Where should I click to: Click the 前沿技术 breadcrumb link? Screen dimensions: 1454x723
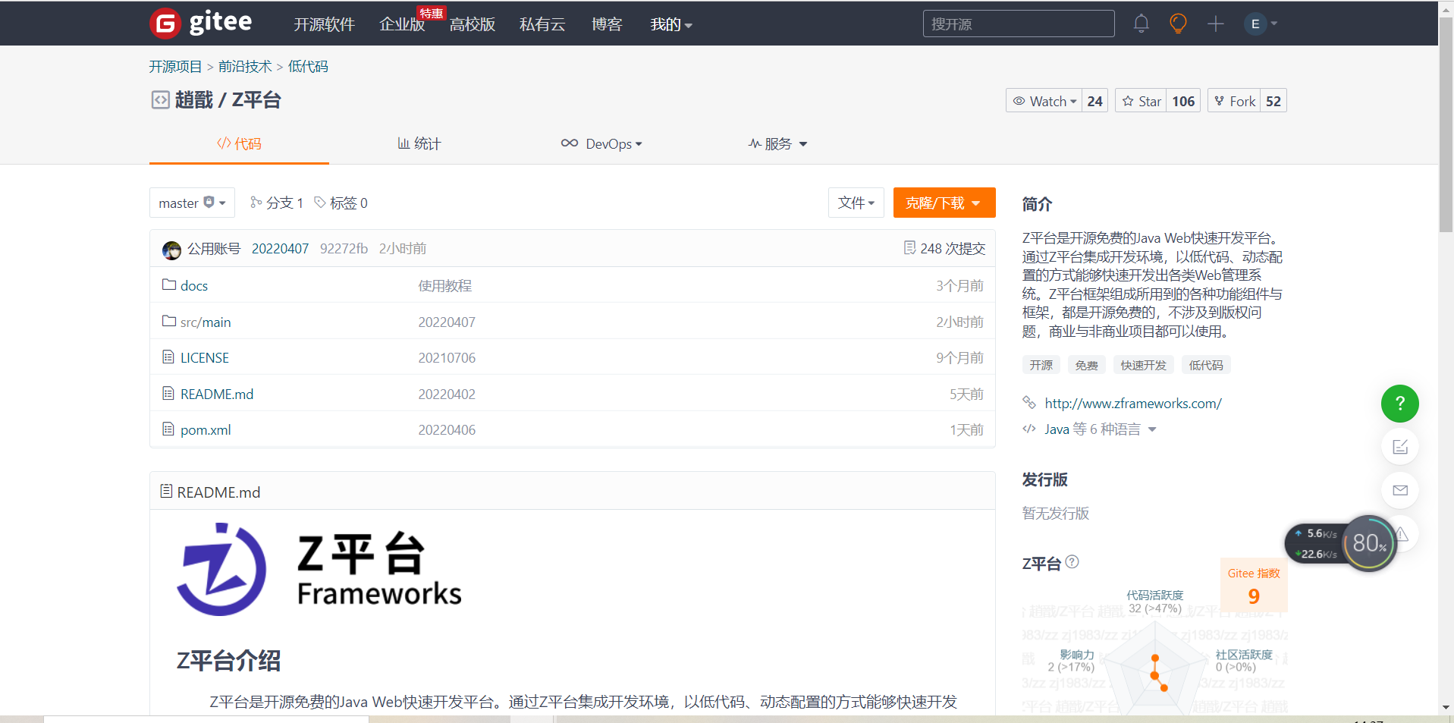[245, 67]
